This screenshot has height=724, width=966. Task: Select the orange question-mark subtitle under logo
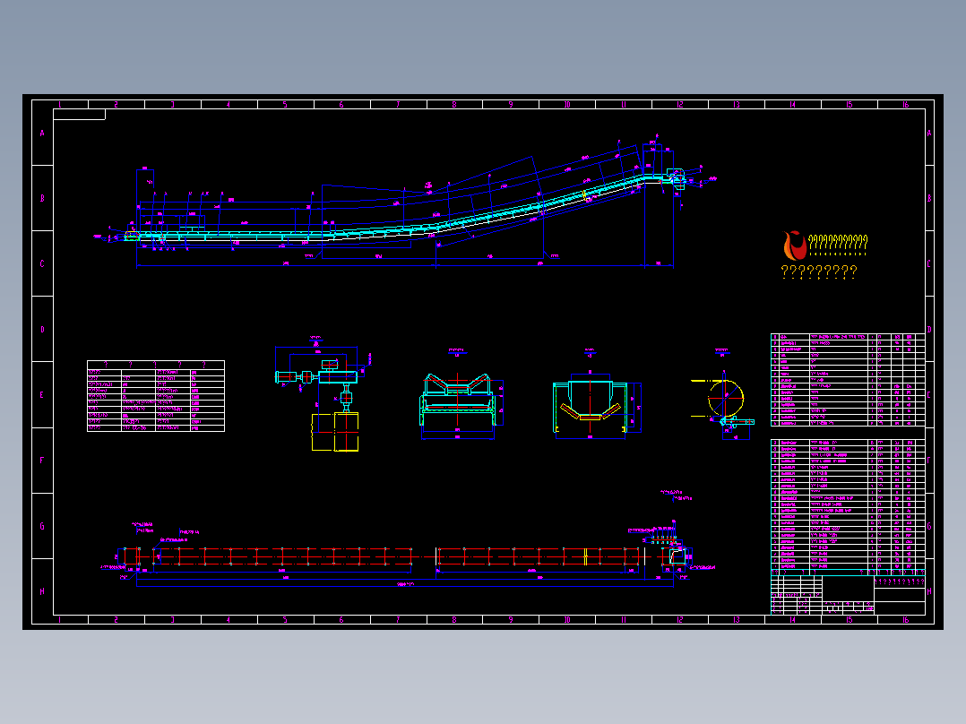[x=819, y=271]
